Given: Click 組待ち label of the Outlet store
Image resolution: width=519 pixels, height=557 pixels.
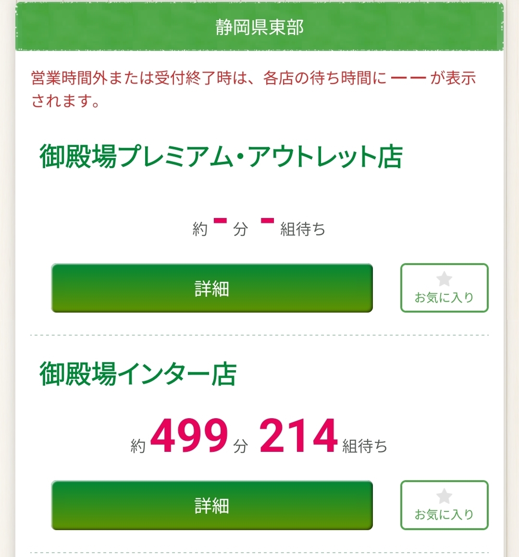Looking at the screenshot, I should point(303,230).
